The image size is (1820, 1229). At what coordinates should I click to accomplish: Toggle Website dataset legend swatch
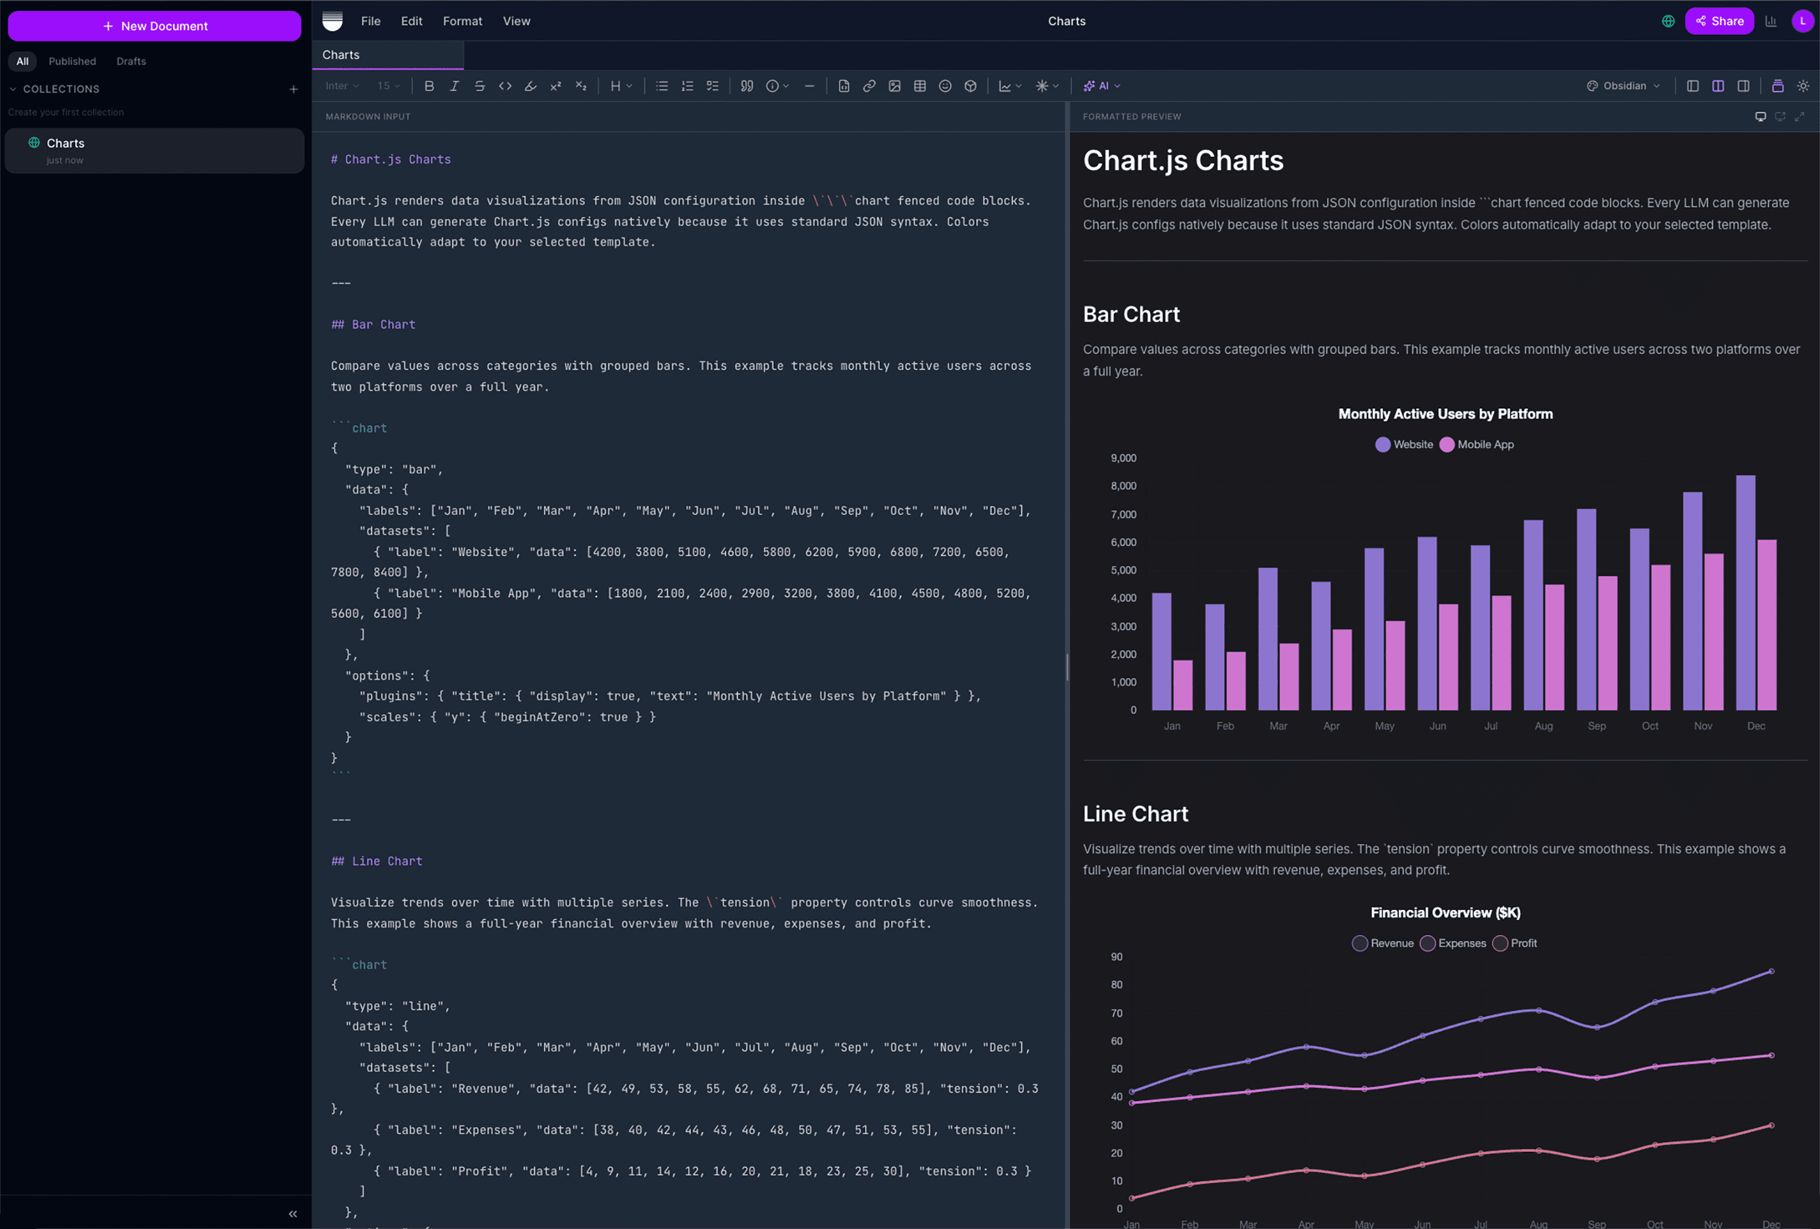(x=1382, y=445)
